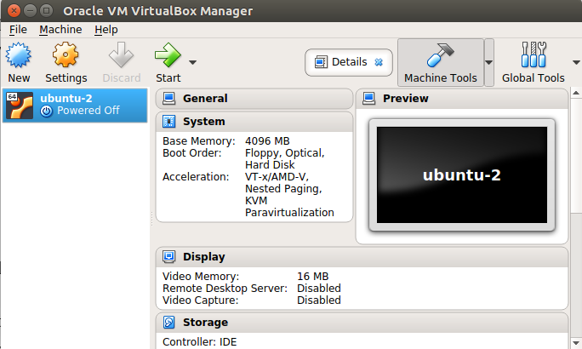
Task: Click the green Start arrow icon
Action: click(x=168, y=55)
